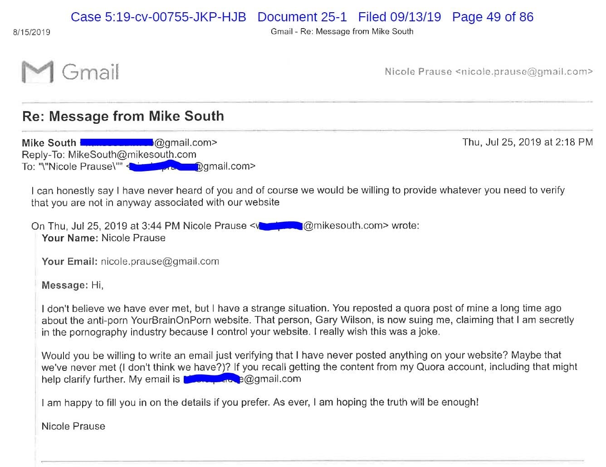Image resolution: width=606 pixels, height=467 pixels.
Task: Click the timestamp Thu, Jul 25, 2019 at 2:18 PM
Action: coord(527,142)
